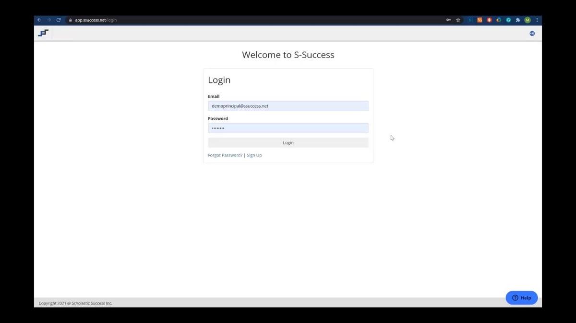Screen dimensions: 576x323
Task: Click the 'Copyright 2021 @ Scholastic Success Inc.' text
Action: coord(75,303)
